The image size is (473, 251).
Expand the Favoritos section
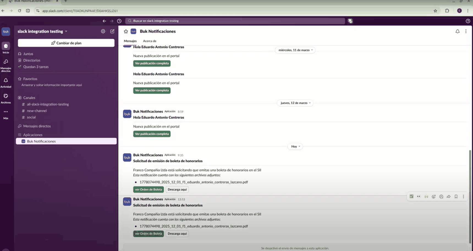[x=30, y=79]
